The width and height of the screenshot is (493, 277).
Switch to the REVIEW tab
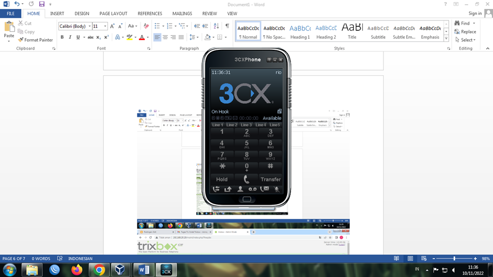click(209, 14)
